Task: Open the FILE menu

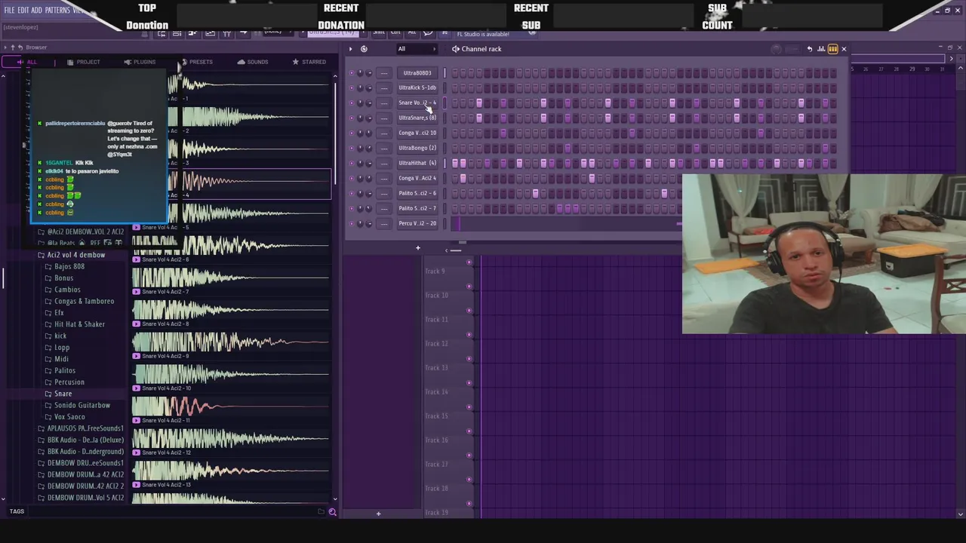Action: tap(9, 11)
